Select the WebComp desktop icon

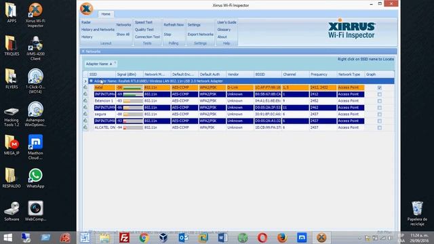pyautogui.click(x=35, y=211)
